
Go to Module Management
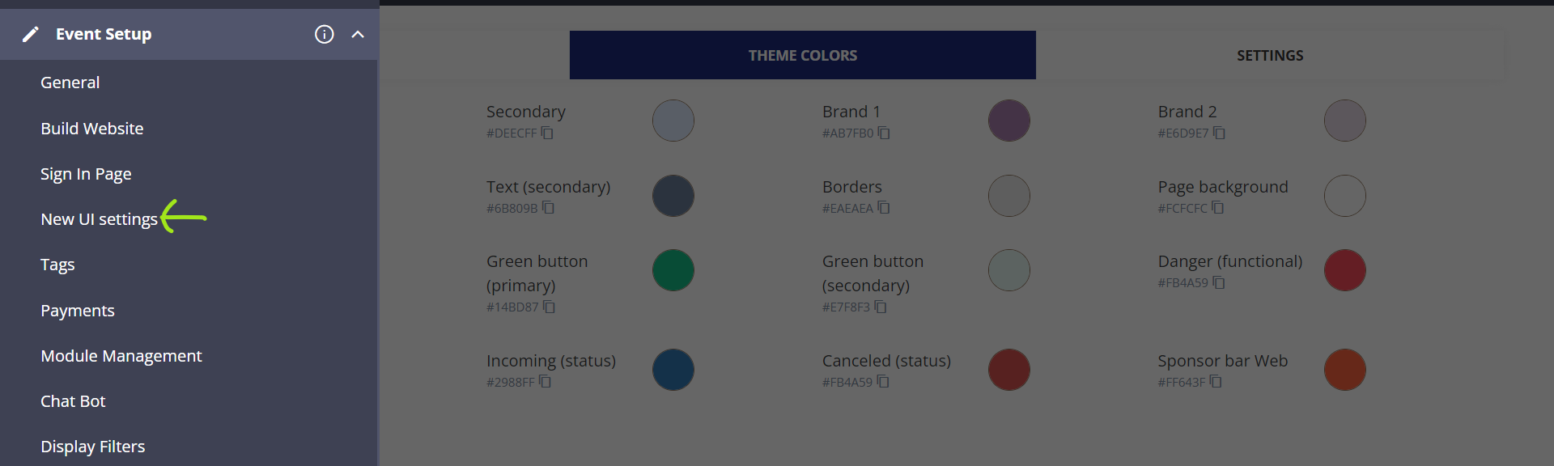[121, 356]
